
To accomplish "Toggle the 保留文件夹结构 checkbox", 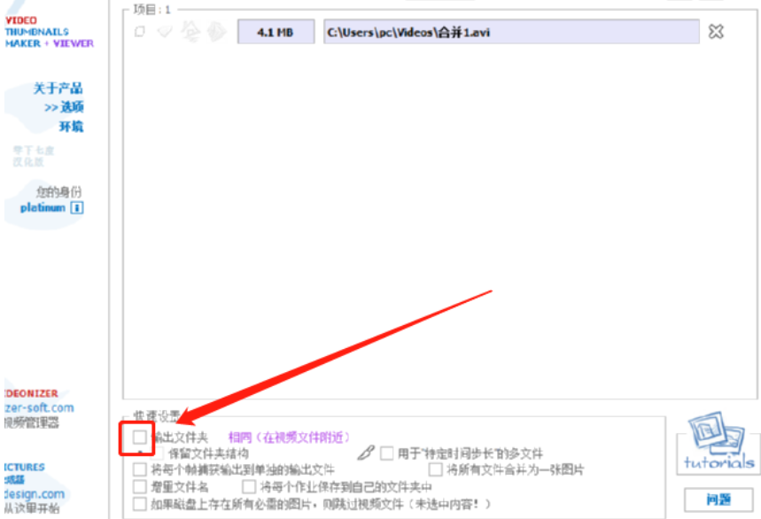I will [157, 453].
